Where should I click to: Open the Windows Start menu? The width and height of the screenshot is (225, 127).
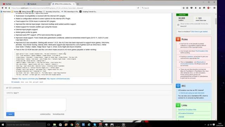3,125
